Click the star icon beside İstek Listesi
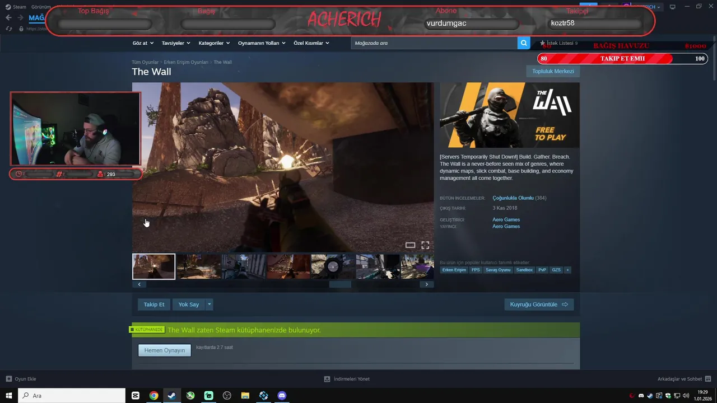Screen dimensions: 717x403 (x=542, y=43)
